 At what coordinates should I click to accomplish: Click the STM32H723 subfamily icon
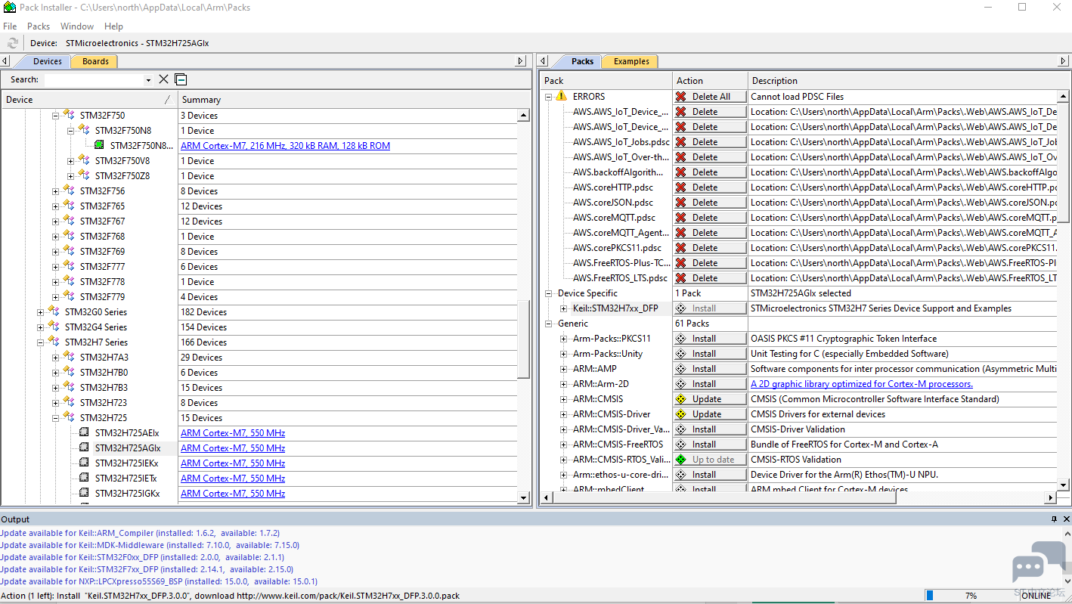[x=69, y=402]
